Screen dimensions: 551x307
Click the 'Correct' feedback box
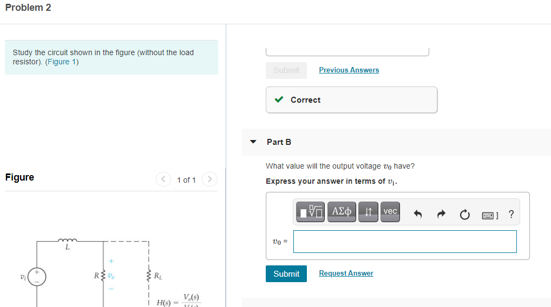click(x=351, y=100)
